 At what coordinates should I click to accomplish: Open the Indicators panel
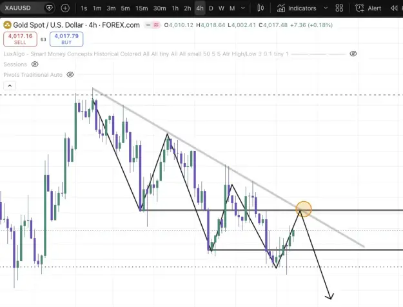(297, 8)
